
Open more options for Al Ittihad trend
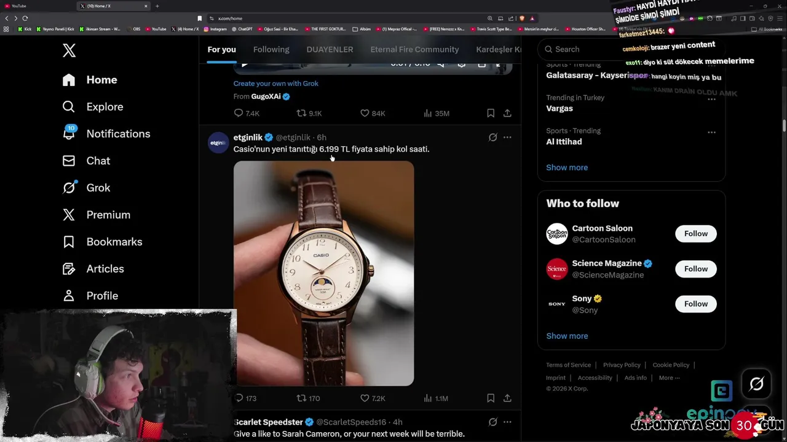click(711, 132)
